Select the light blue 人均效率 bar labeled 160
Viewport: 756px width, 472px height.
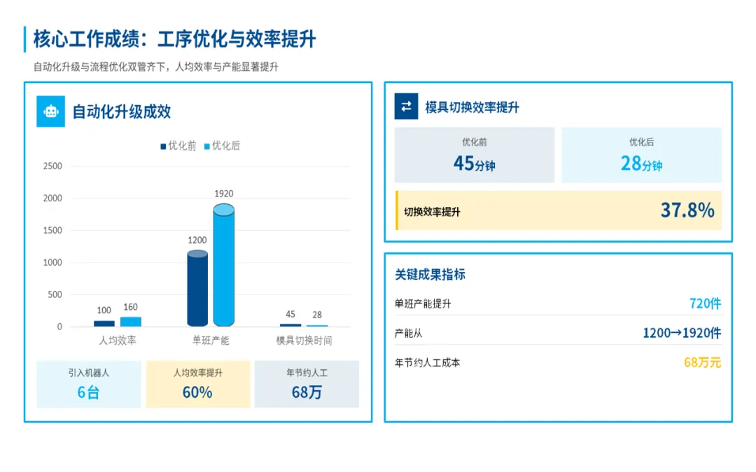(x=131, y=322)
